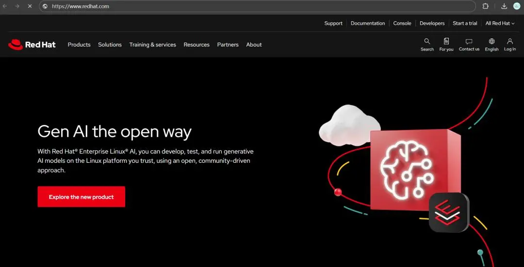
Task: Click the Gen AI the open way heading
Action: pos(115,131)
